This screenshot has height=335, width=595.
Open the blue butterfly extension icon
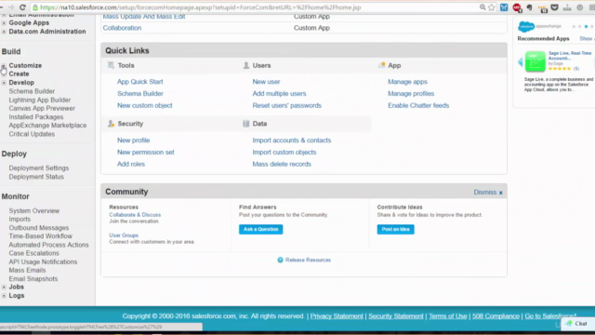coord(504,7)
